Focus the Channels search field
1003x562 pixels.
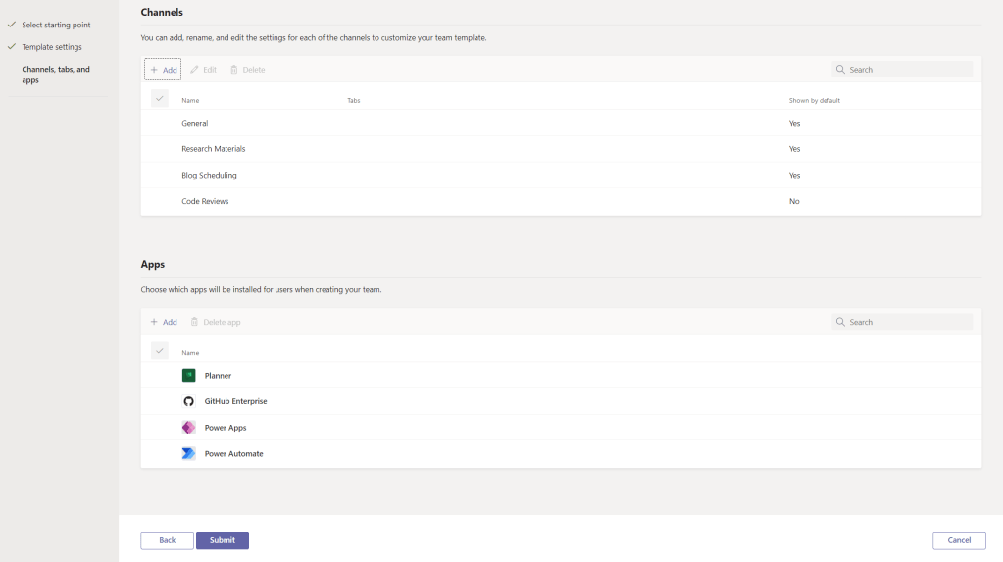909,70
